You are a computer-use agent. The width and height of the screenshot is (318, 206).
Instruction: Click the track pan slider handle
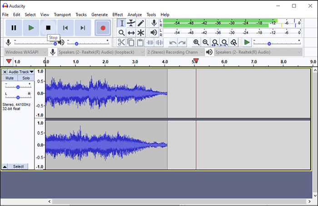click(x=18, y=97)
